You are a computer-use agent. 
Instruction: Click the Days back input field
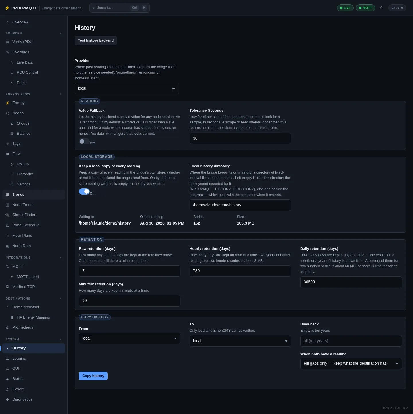pos(351,341)
